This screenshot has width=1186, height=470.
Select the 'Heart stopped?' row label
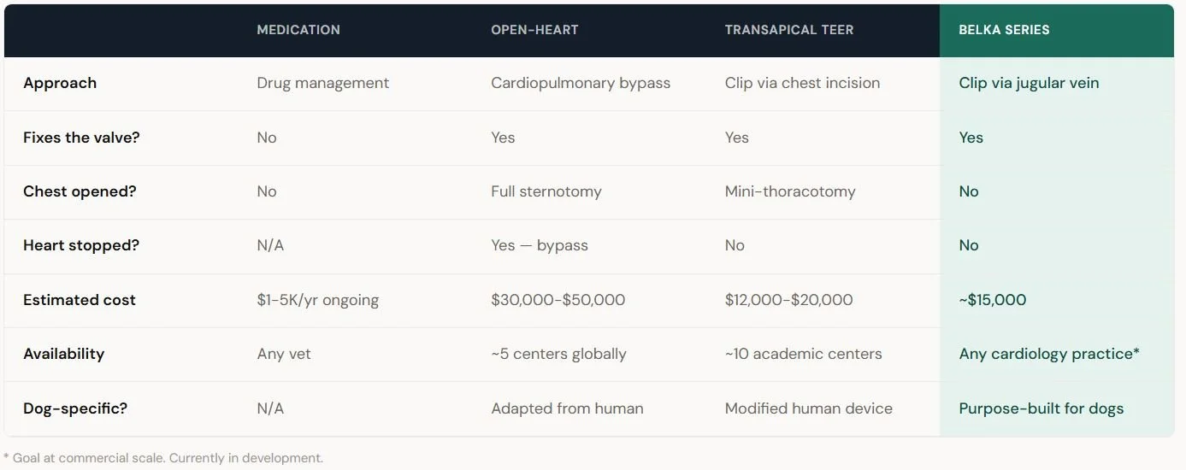(x=81, y=245)
